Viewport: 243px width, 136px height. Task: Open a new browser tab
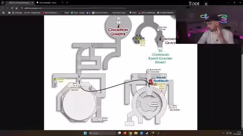point(67,3)
